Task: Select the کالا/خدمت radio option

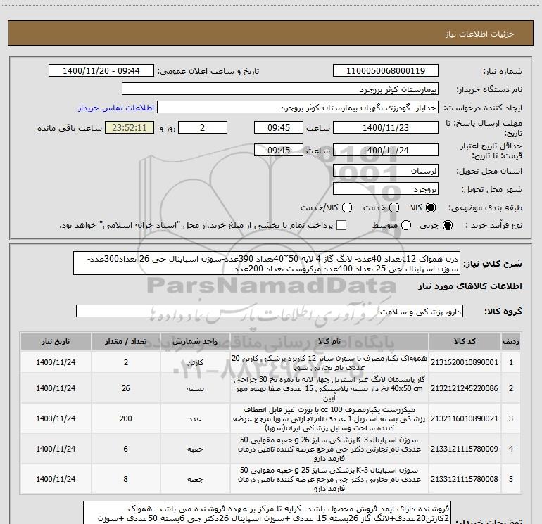Action: click(x=347, y=207)
